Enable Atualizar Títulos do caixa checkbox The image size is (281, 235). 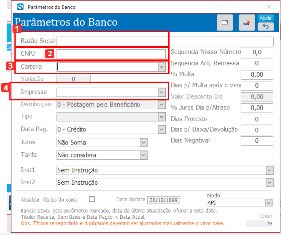coord(92,199)
